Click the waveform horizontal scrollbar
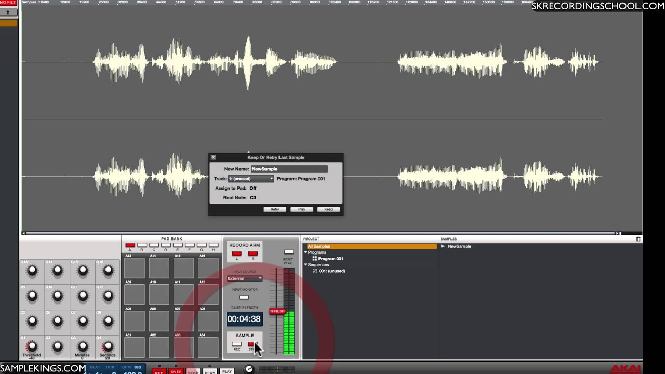This screenshot has width=665, height=374. coord(320,233)
